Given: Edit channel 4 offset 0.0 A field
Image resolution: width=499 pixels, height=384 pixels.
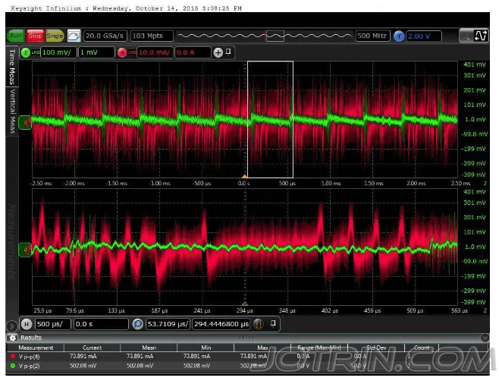Looking at the screenshot, I should 193,52.
